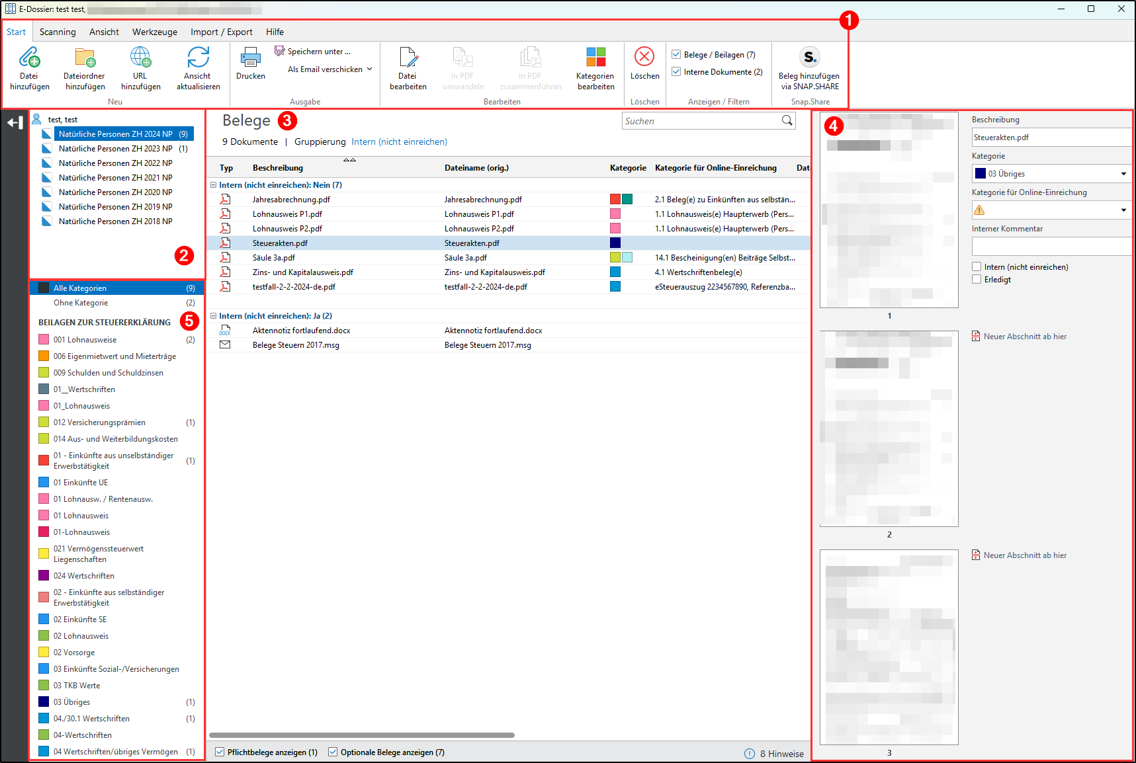Screen dimensions: 1136x763
Task: Open the Kategorie 03 Übriges dropdown
Action: (x=1123, y=174)
